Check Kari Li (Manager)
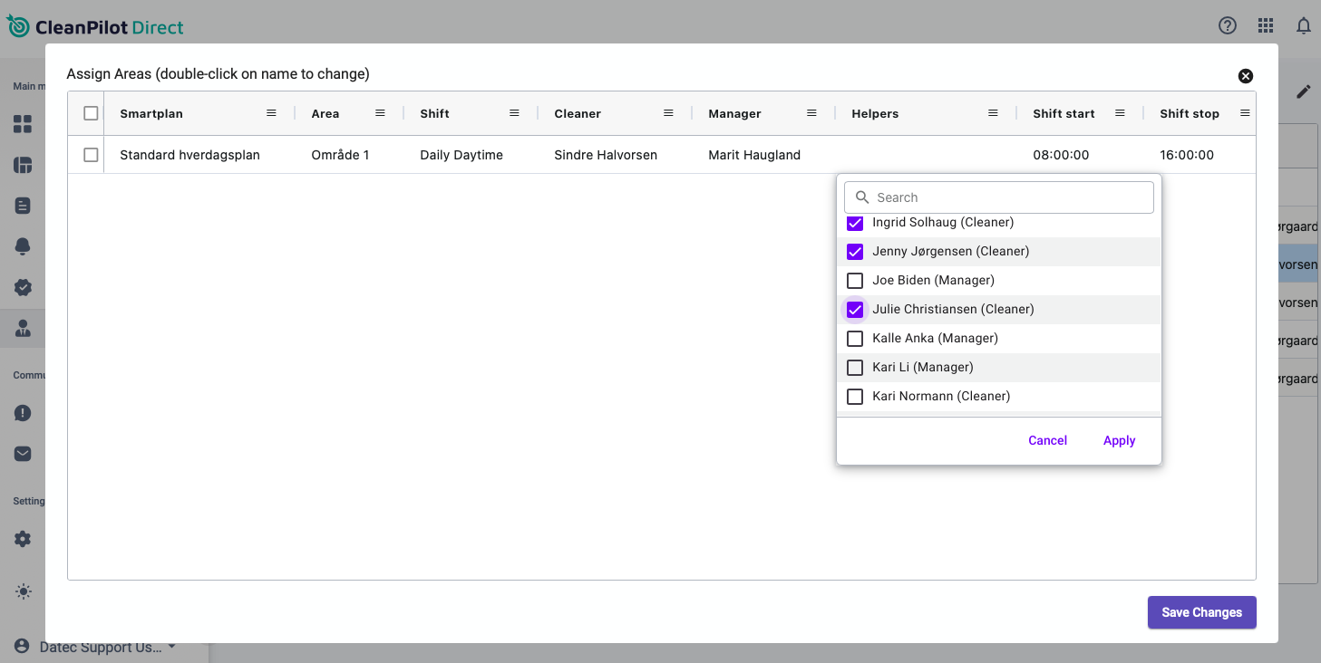Image resolution: width=1321 pixels, height=663 pixels. [855, 368]
